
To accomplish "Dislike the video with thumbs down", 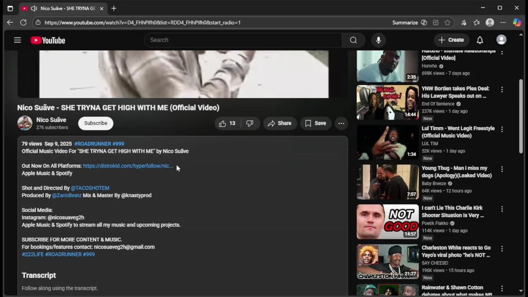I will (250, 123).
